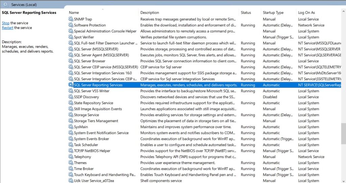Sort by the Startup Type column header
The width and height of the screenshot is (346, 183).
(x=273, y=12)
